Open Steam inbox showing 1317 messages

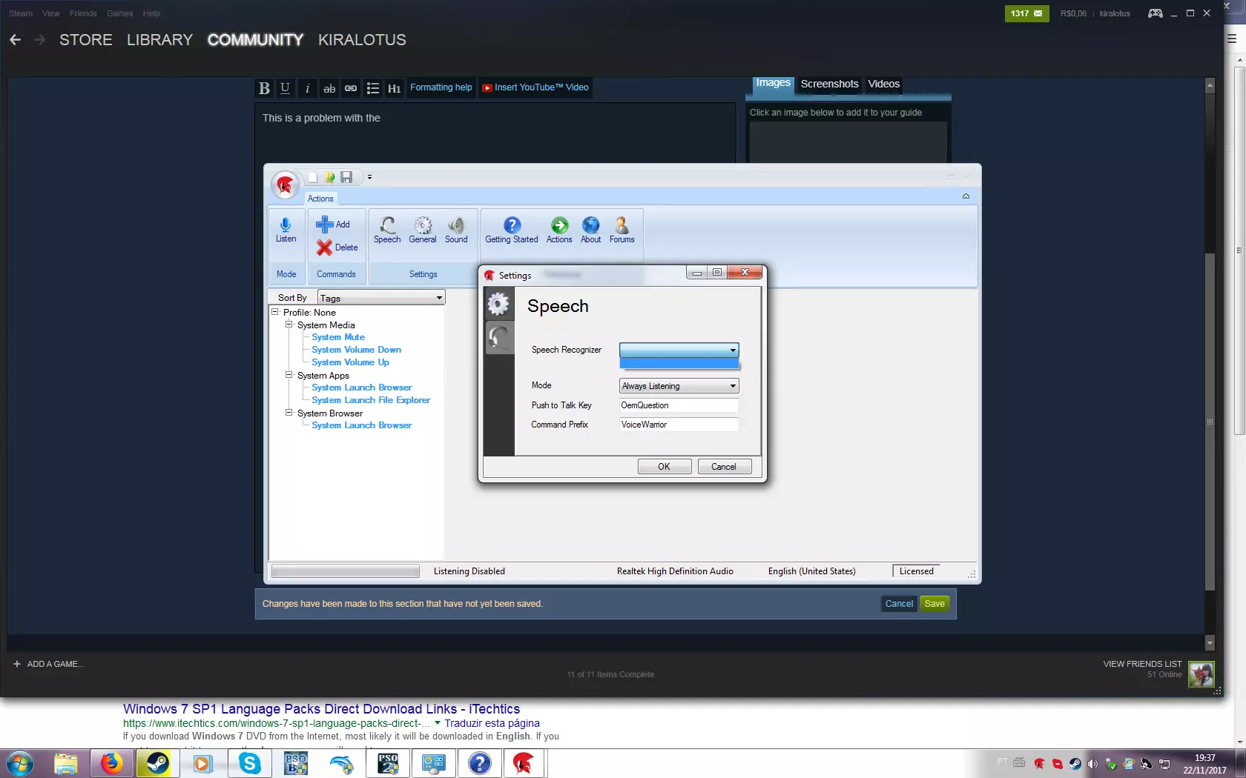[1026, 13]
